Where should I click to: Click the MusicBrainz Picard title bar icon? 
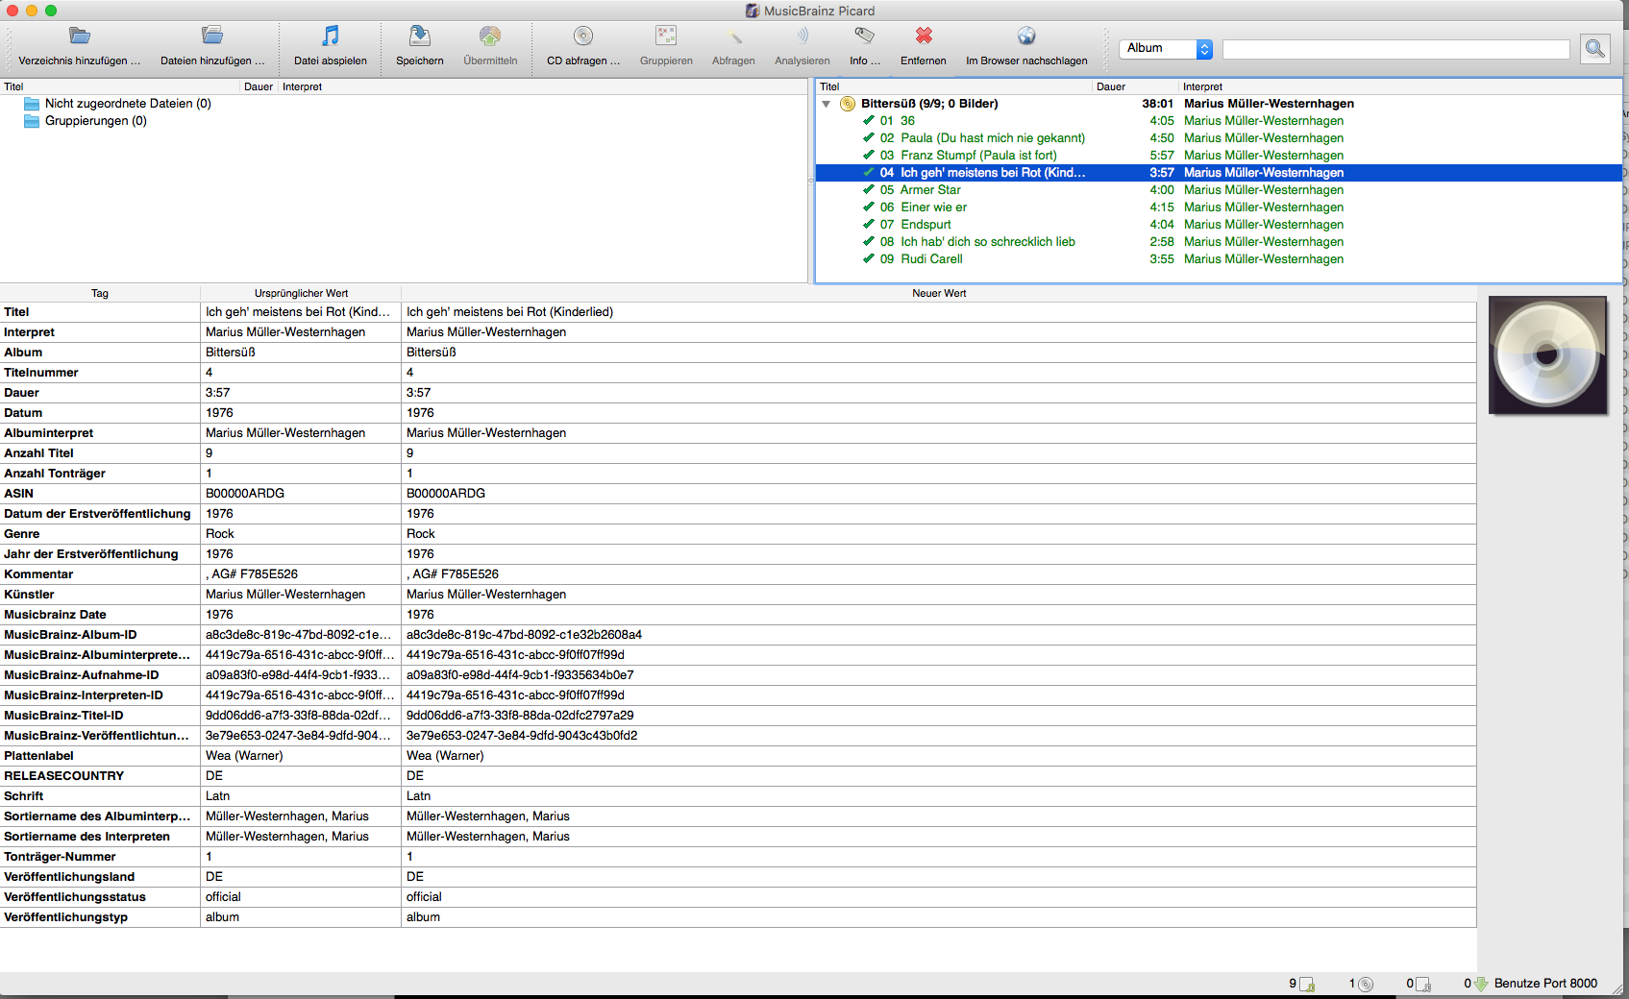coord(753,11)
